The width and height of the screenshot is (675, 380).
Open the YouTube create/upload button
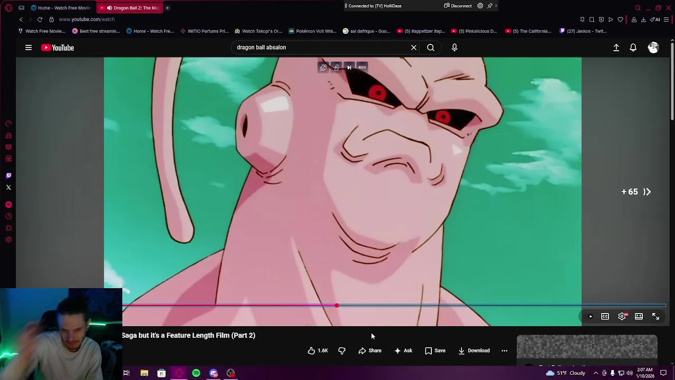pyautogui.click(x=616, y=47)
